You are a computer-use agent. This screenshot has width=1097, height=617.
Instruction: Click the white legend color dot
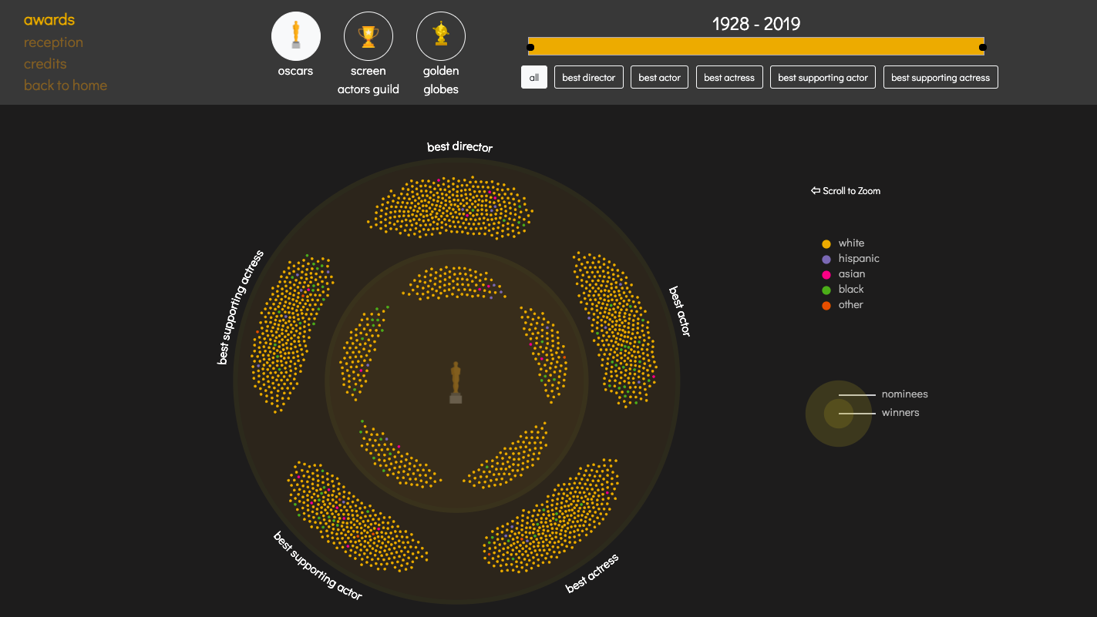click(x=826, y=244)
